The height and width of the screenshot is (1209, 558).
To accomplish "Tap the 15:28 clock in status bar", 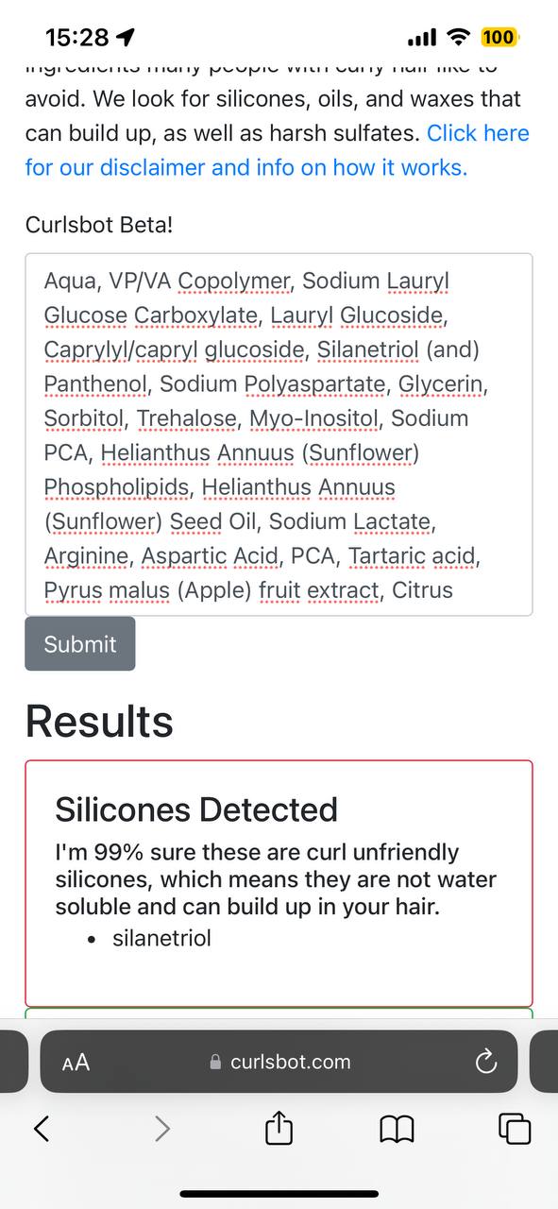I will coord(77,37).
